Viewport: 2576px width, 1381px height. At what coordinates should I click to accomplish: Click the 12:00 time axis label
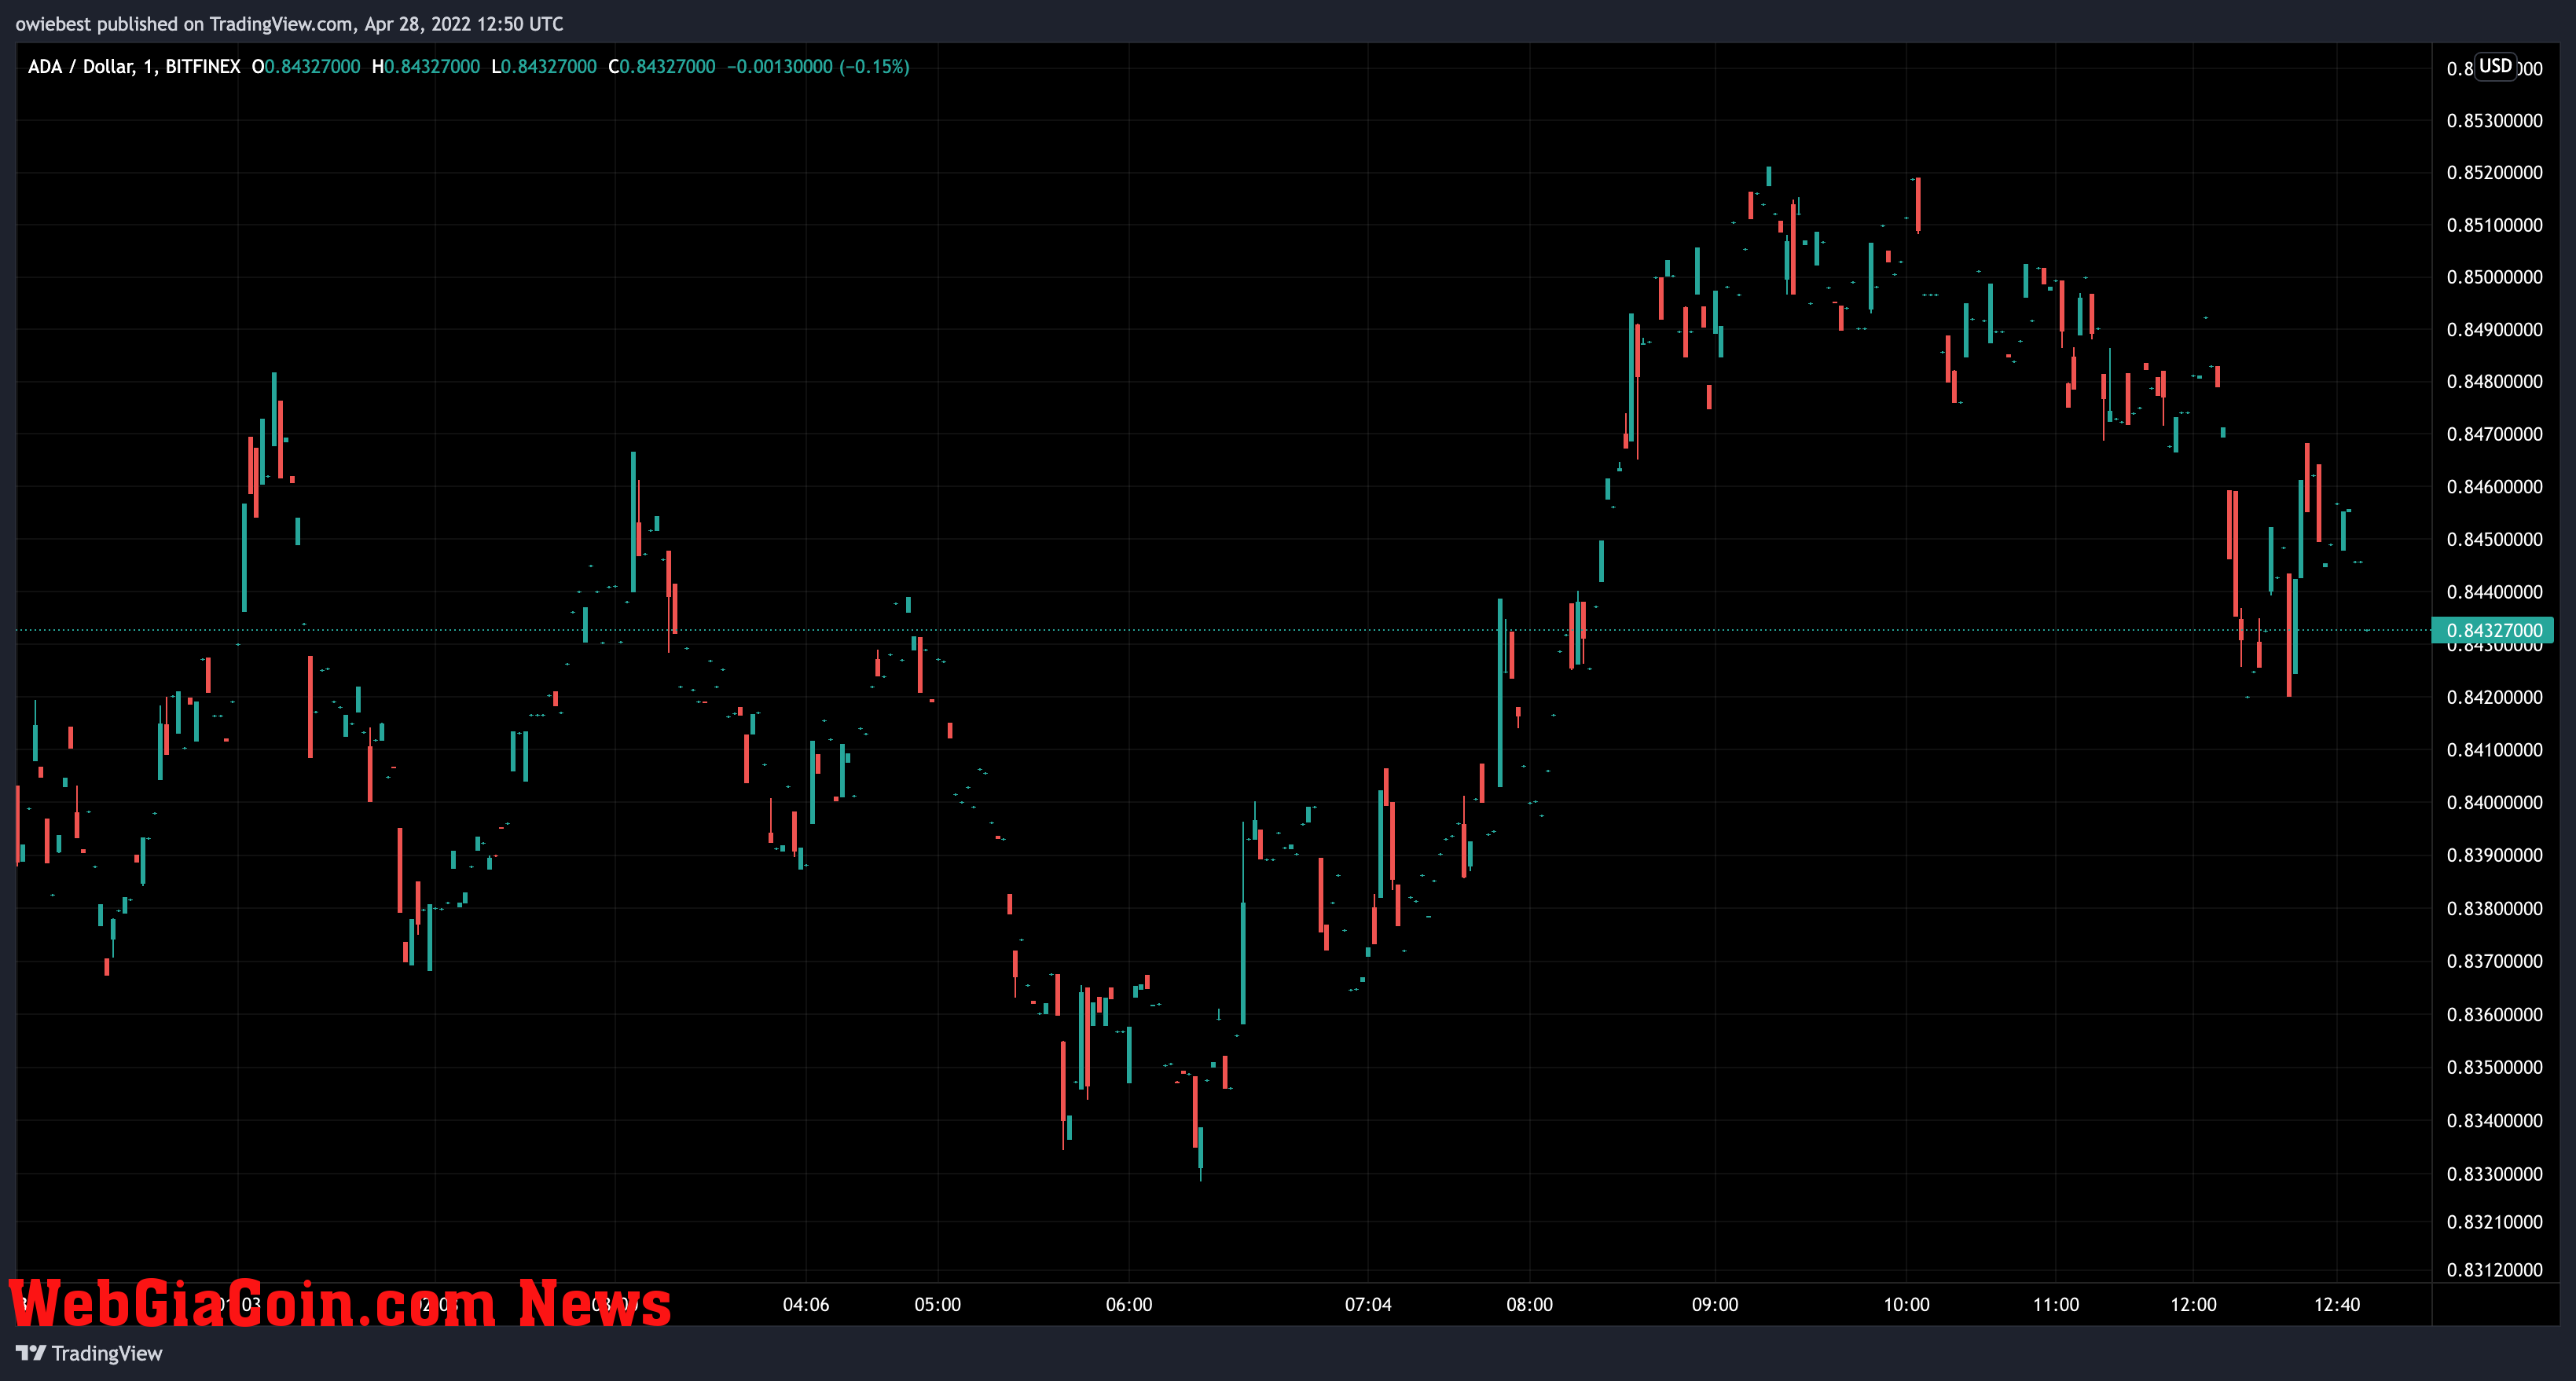pyautogui.click(x=2193, y=1305)
